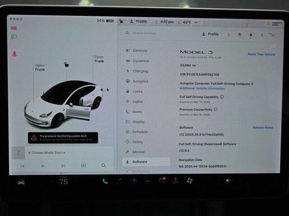Open the joystick arcade icon in dock

tap(176, 181)
